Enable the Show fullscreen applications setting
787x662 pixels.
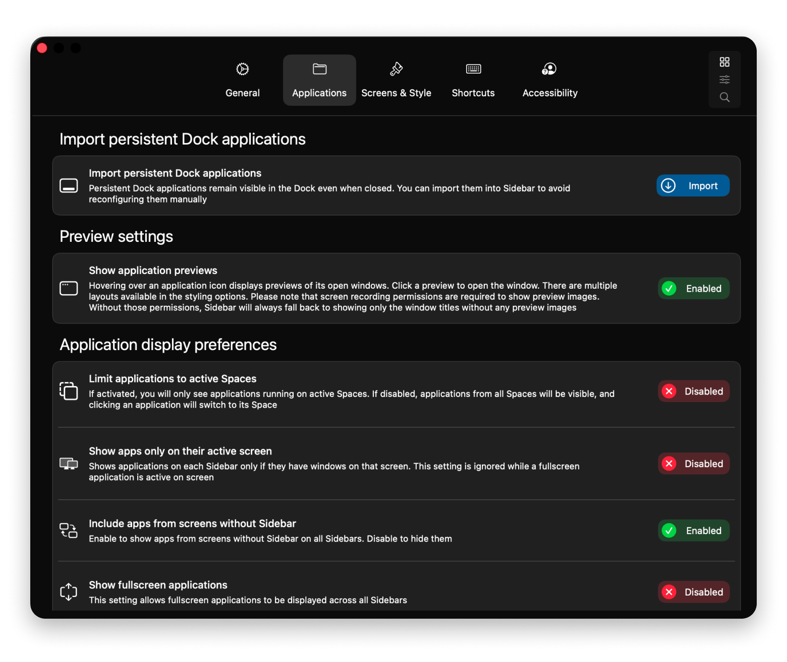pyautogui.click(x=693, y=592)
